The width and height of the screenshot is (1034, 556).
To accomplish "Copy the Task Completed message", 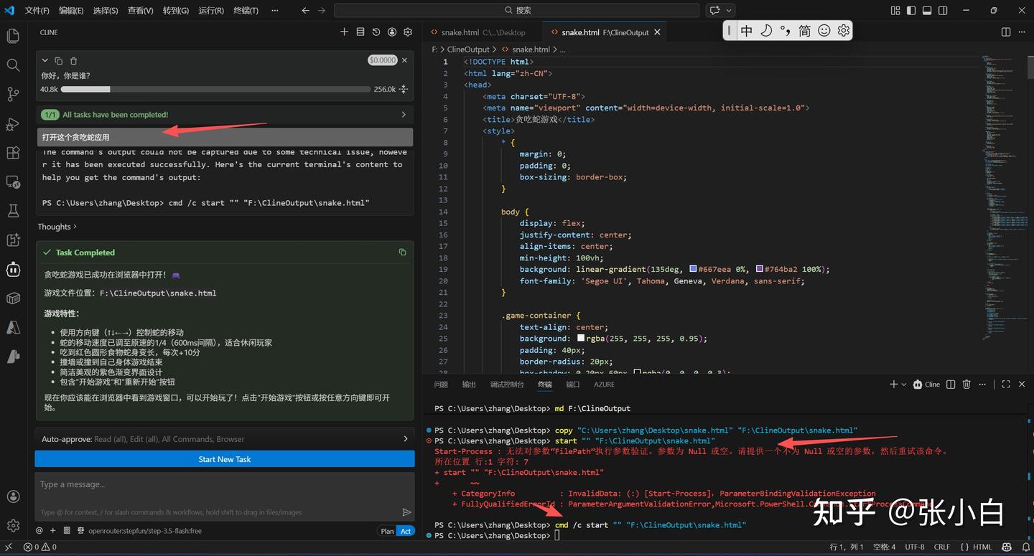I will tap(402, 253).
